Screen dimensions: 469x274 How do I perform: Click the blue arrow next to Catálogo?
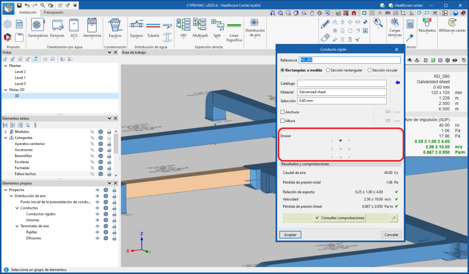coord(398,83)
